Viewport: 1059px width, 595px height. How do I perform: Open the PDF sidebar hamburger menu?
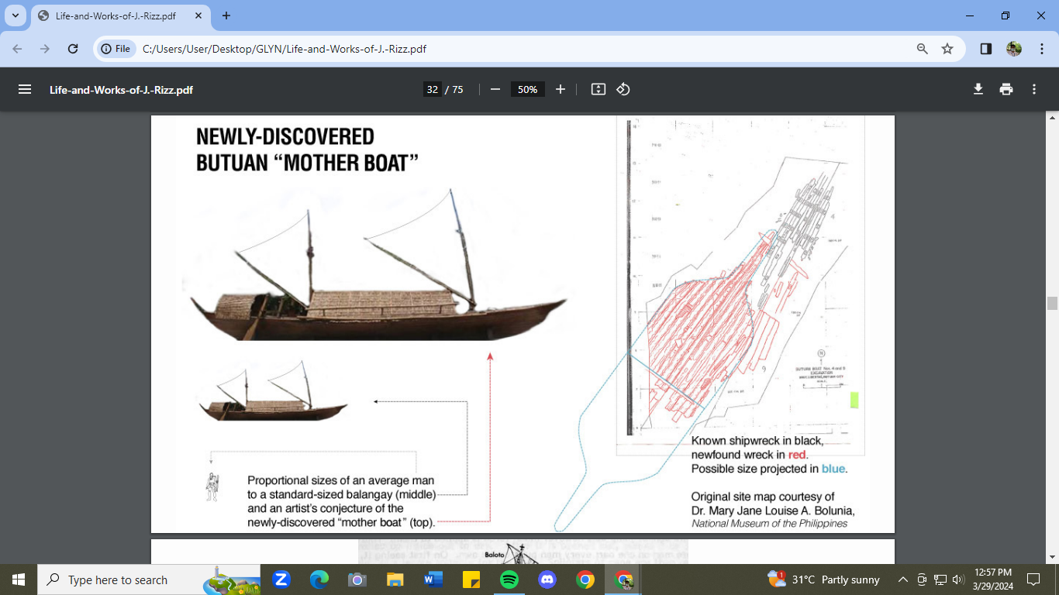pos(25,89)
